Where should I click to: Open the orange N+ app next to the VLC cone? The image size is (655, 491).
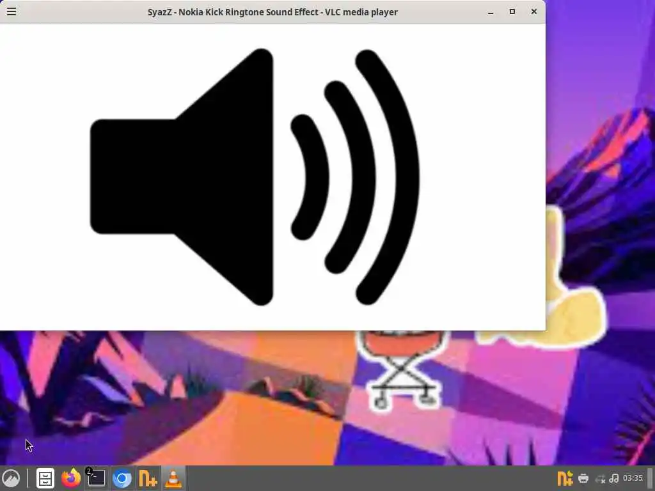point(148,478)
